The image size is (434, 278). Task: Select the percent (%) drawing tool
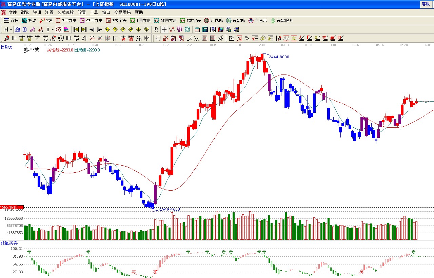point(247,38)
